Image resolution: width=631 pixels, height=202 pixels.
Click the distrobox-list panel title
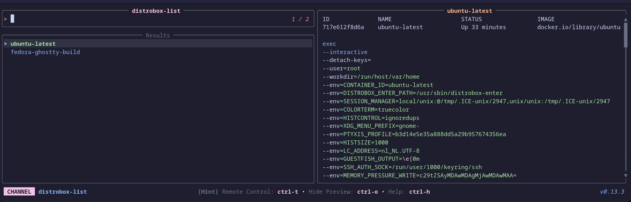[156, 11]
